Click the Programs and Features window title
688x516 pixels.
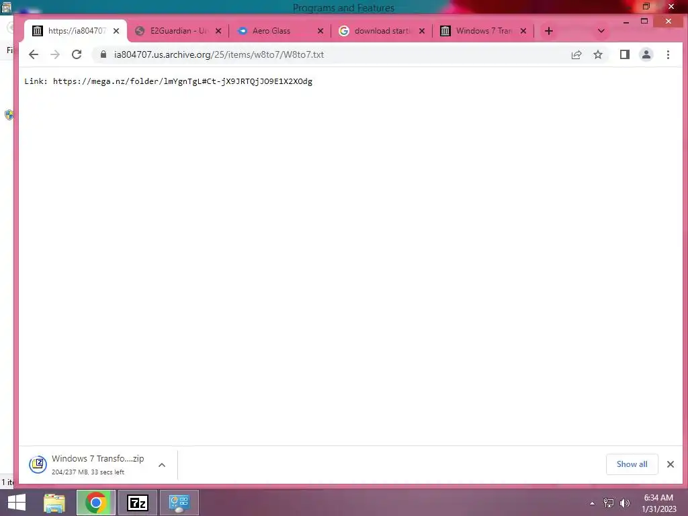tap(343, 8)
